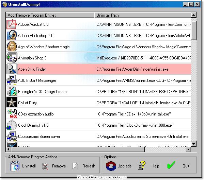
Task: Open Help via its text label
Action: 155,166
